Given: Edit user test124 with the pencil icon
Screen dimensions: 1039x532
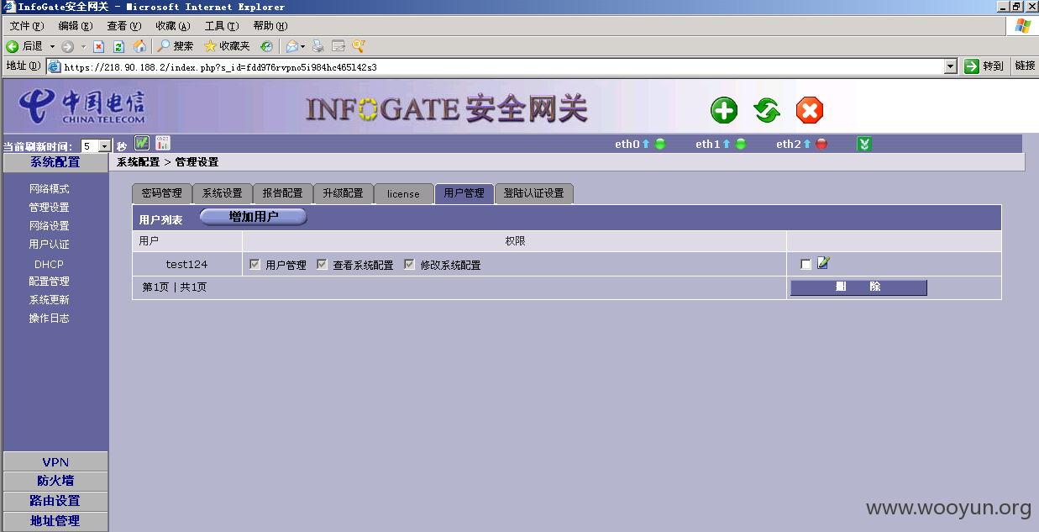Looking at the screenshot, I should point(823,263).
